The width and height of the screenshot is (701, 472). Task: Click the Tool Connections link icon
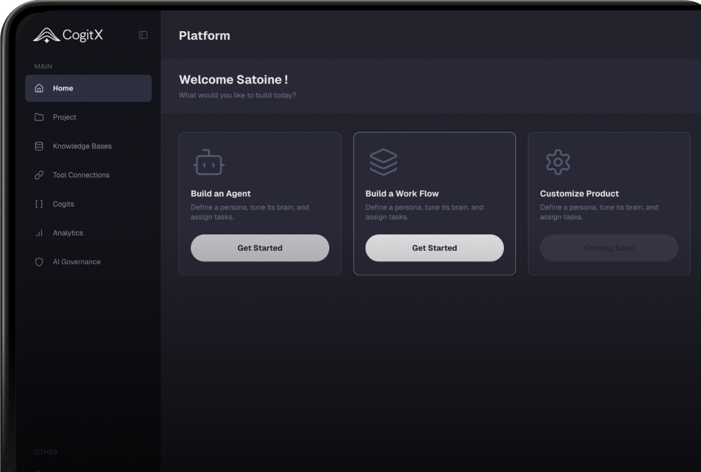tap(39, 175)
